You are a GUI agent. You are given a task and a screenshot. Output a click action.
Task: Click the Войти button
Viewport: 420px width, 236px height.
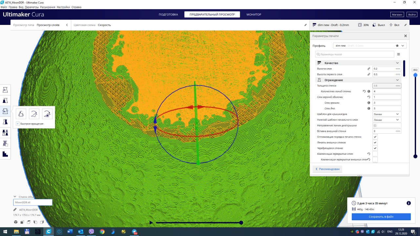pos(411,14)
